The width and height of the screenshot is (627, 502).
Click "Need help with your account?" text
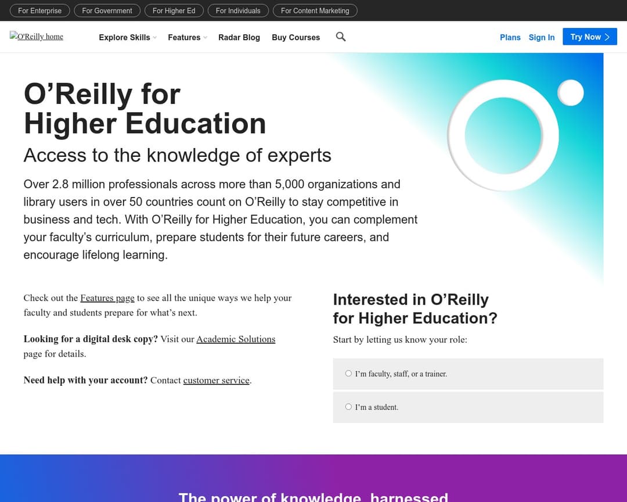click(85, 381)
